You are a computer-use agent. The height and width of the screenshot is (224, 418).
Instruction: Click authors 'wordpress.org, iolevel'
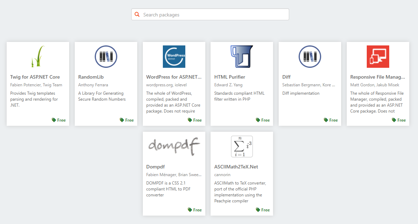[x=166, y=85]
